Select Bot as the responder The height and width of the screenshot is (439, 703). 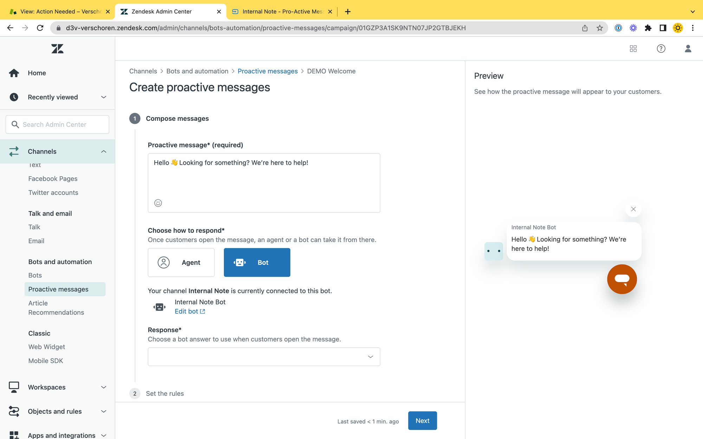pyautogui.click(x=257, y=262)
